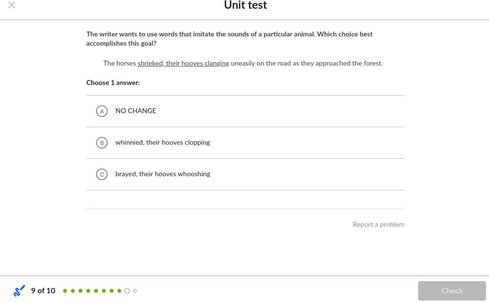Click the last small progress dot
489x302 pixels.
tap(135, 291)
